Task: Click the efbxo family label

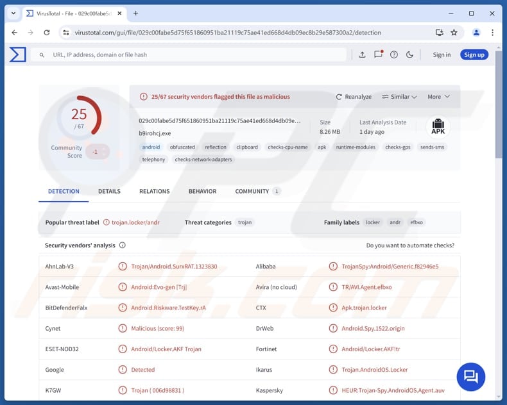Action: tap(417, 222)
